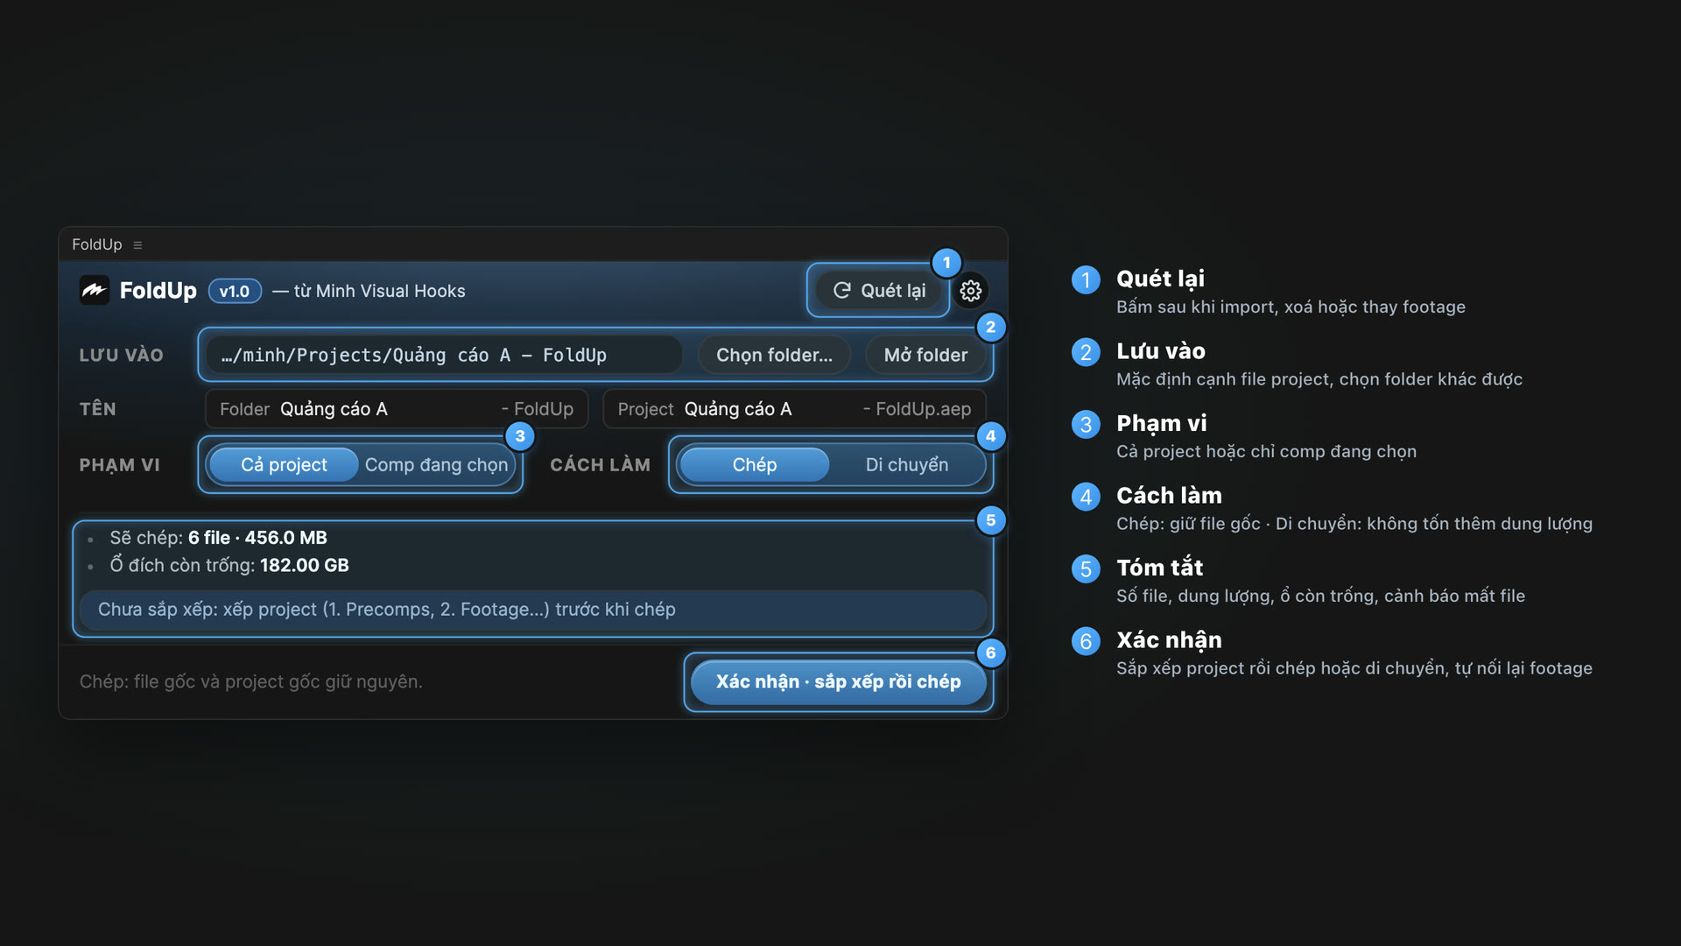Click the line Ổ đích còn trống: 182.00 GB
The image size is (1681, 946).
[229, 566]
